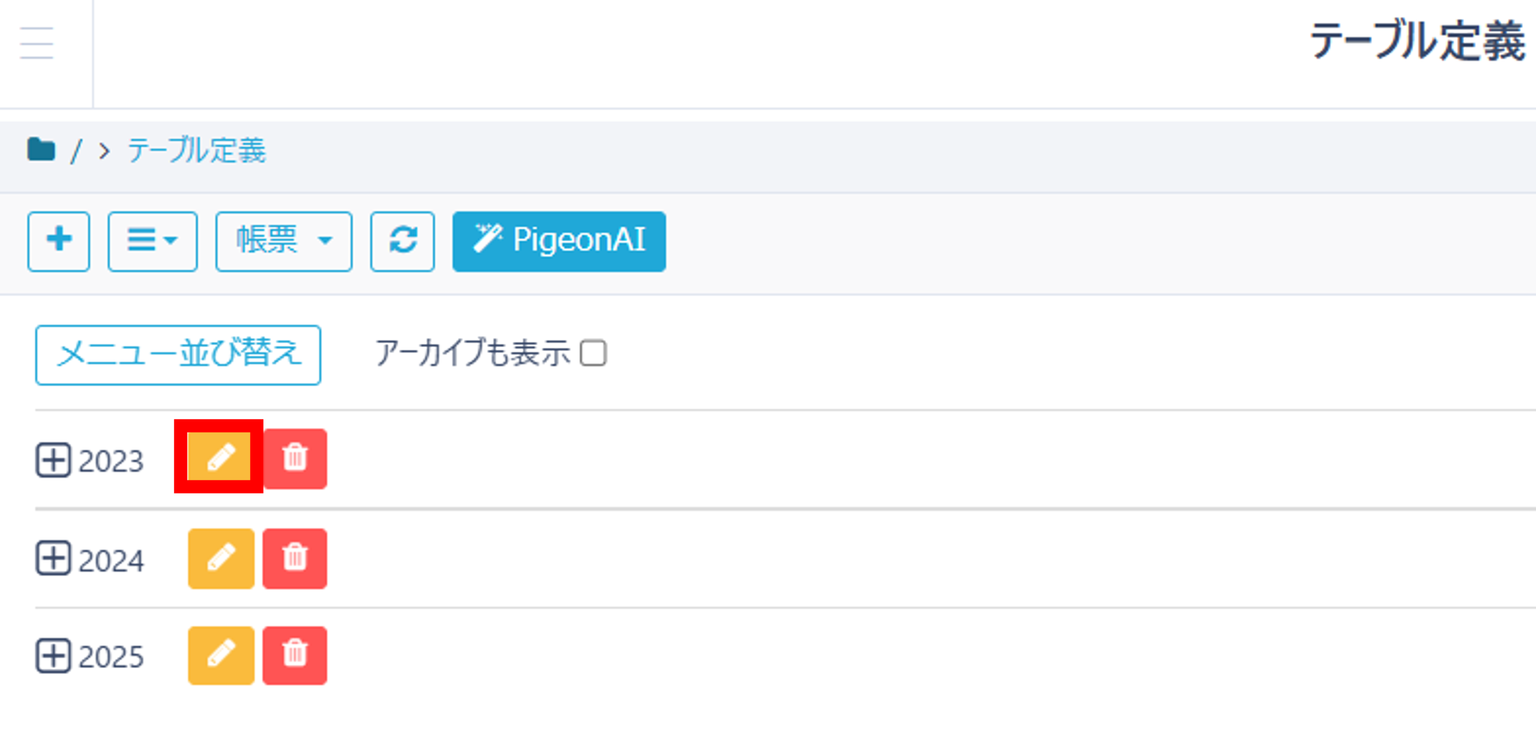Delete the 2024 table definition
The image size is (1536, 734).
(x=295, y=559)
